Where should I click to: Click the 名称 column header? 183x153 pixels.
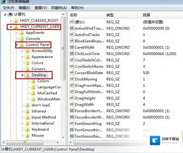tap(74, 15)
